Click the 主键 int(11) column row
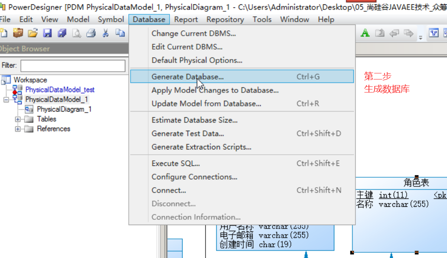Viewport: 447px width, 258px height. click(382, 195)
